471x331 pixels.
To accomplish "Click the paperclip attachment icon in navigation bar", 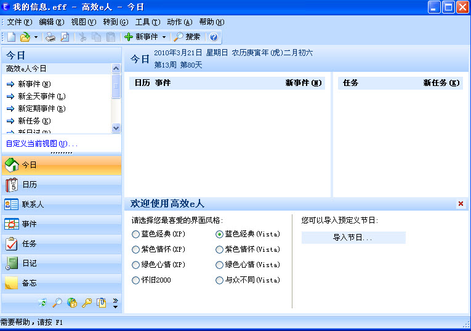I will click(102, 303).
